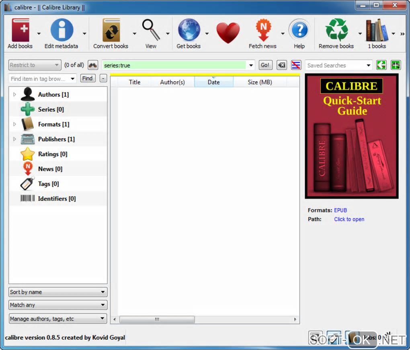Open View dropdown arrow
This screenshot has height=350, width=410.
pyautogui.click(x=168, y=33)
